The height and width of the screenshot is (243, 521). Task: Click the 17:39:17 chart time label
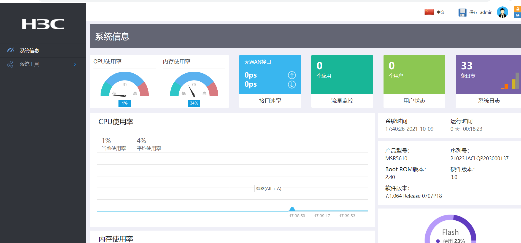pyautogui.click(x=322, y=216)
